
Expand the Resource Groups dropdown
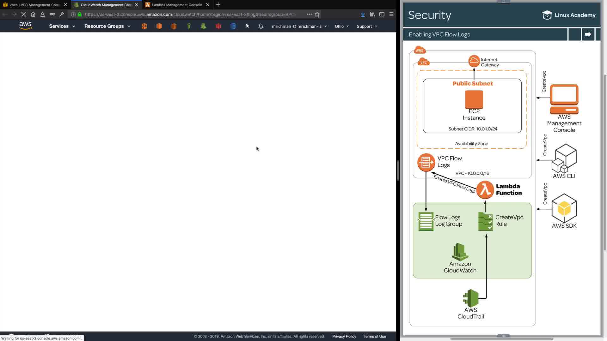point(107,26)
